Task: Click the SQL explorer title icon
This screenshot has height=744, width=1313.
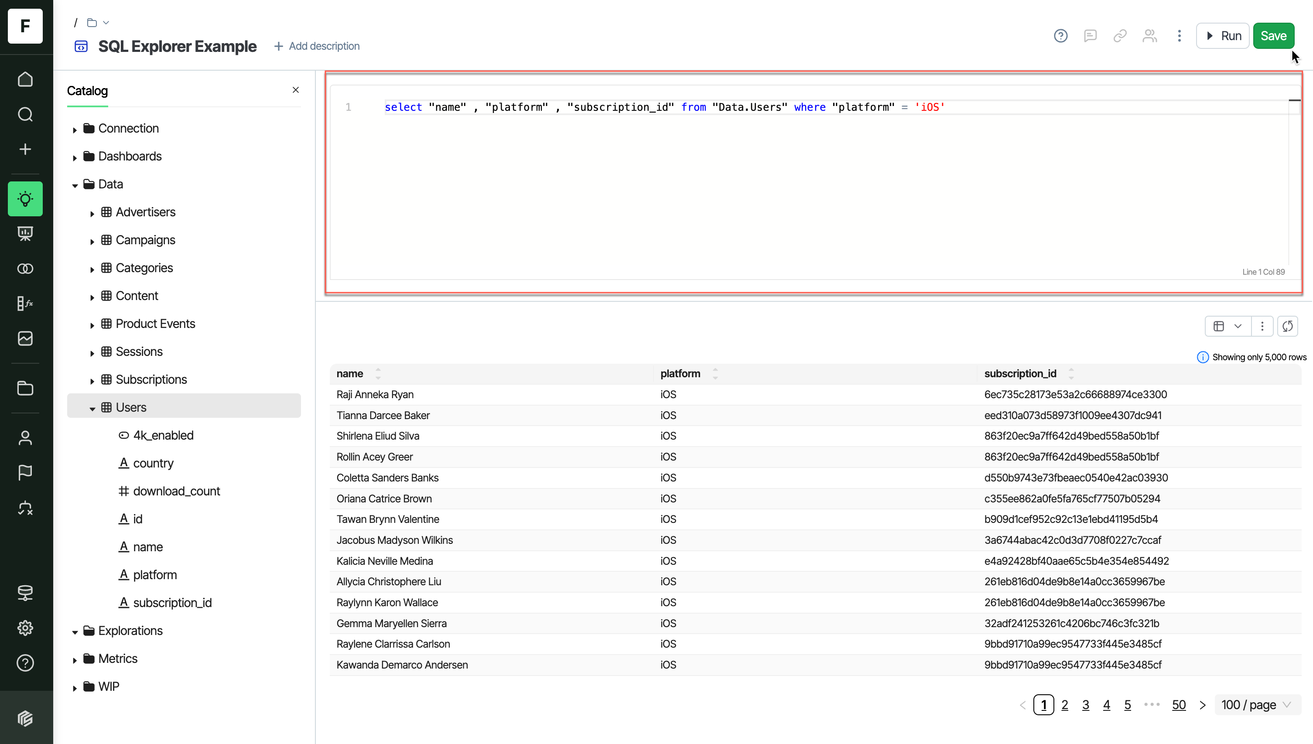Action: pyautogui.click(x=81, y=47)
